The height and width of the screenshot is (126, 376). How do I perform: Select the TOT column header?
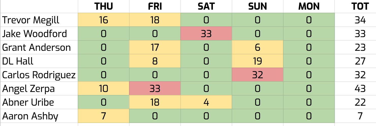[360, 6]
